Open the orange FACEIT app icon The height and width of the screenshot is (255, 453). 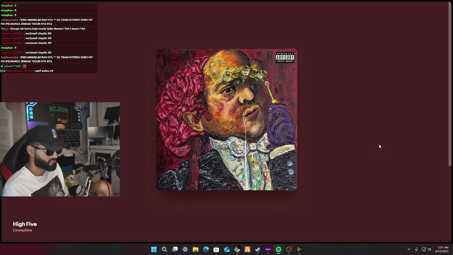tap(247, 249)
